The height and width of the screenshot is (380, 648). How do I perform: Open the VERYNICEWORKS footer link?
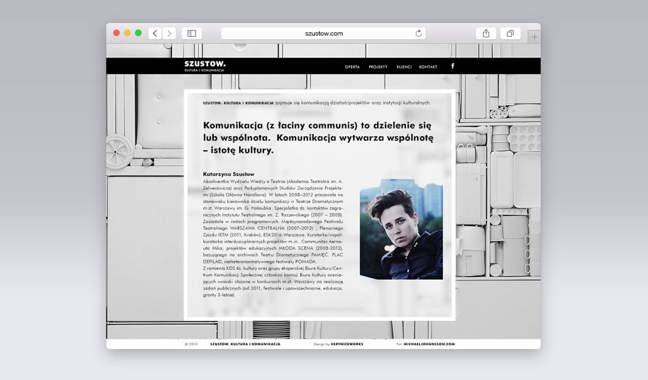point(348,344)
